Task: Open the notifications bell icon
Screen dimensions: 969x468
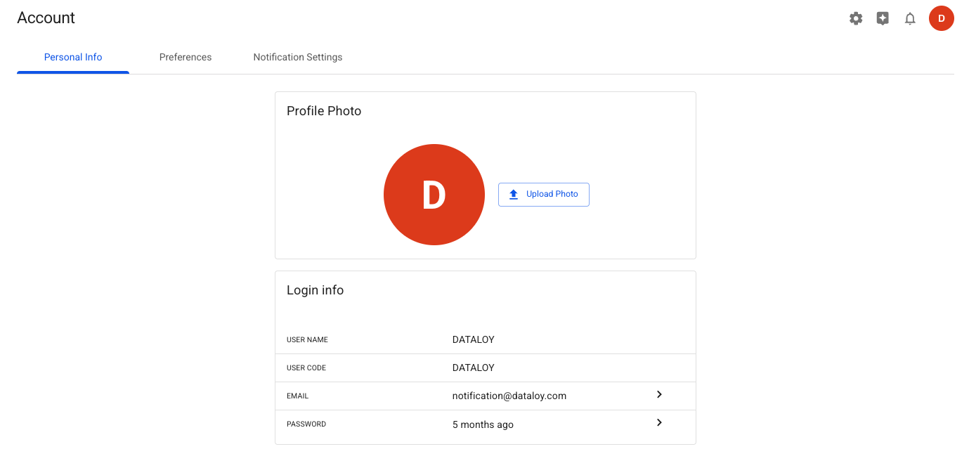Action: 910,19
